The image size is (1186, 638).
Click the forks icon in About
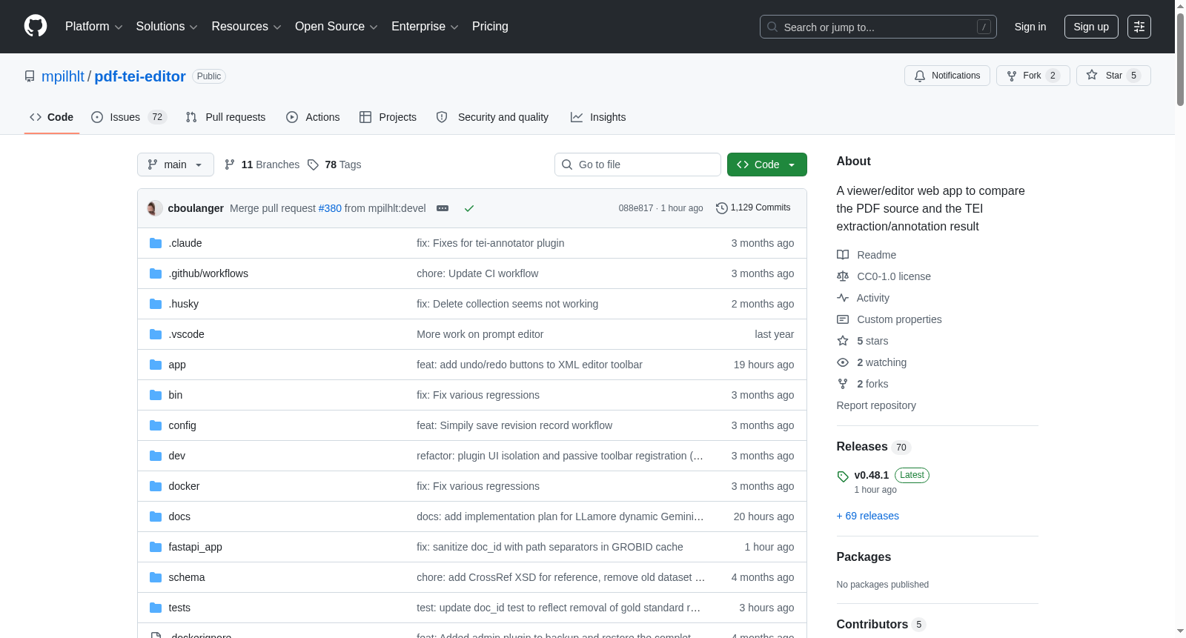click(843, 384)
